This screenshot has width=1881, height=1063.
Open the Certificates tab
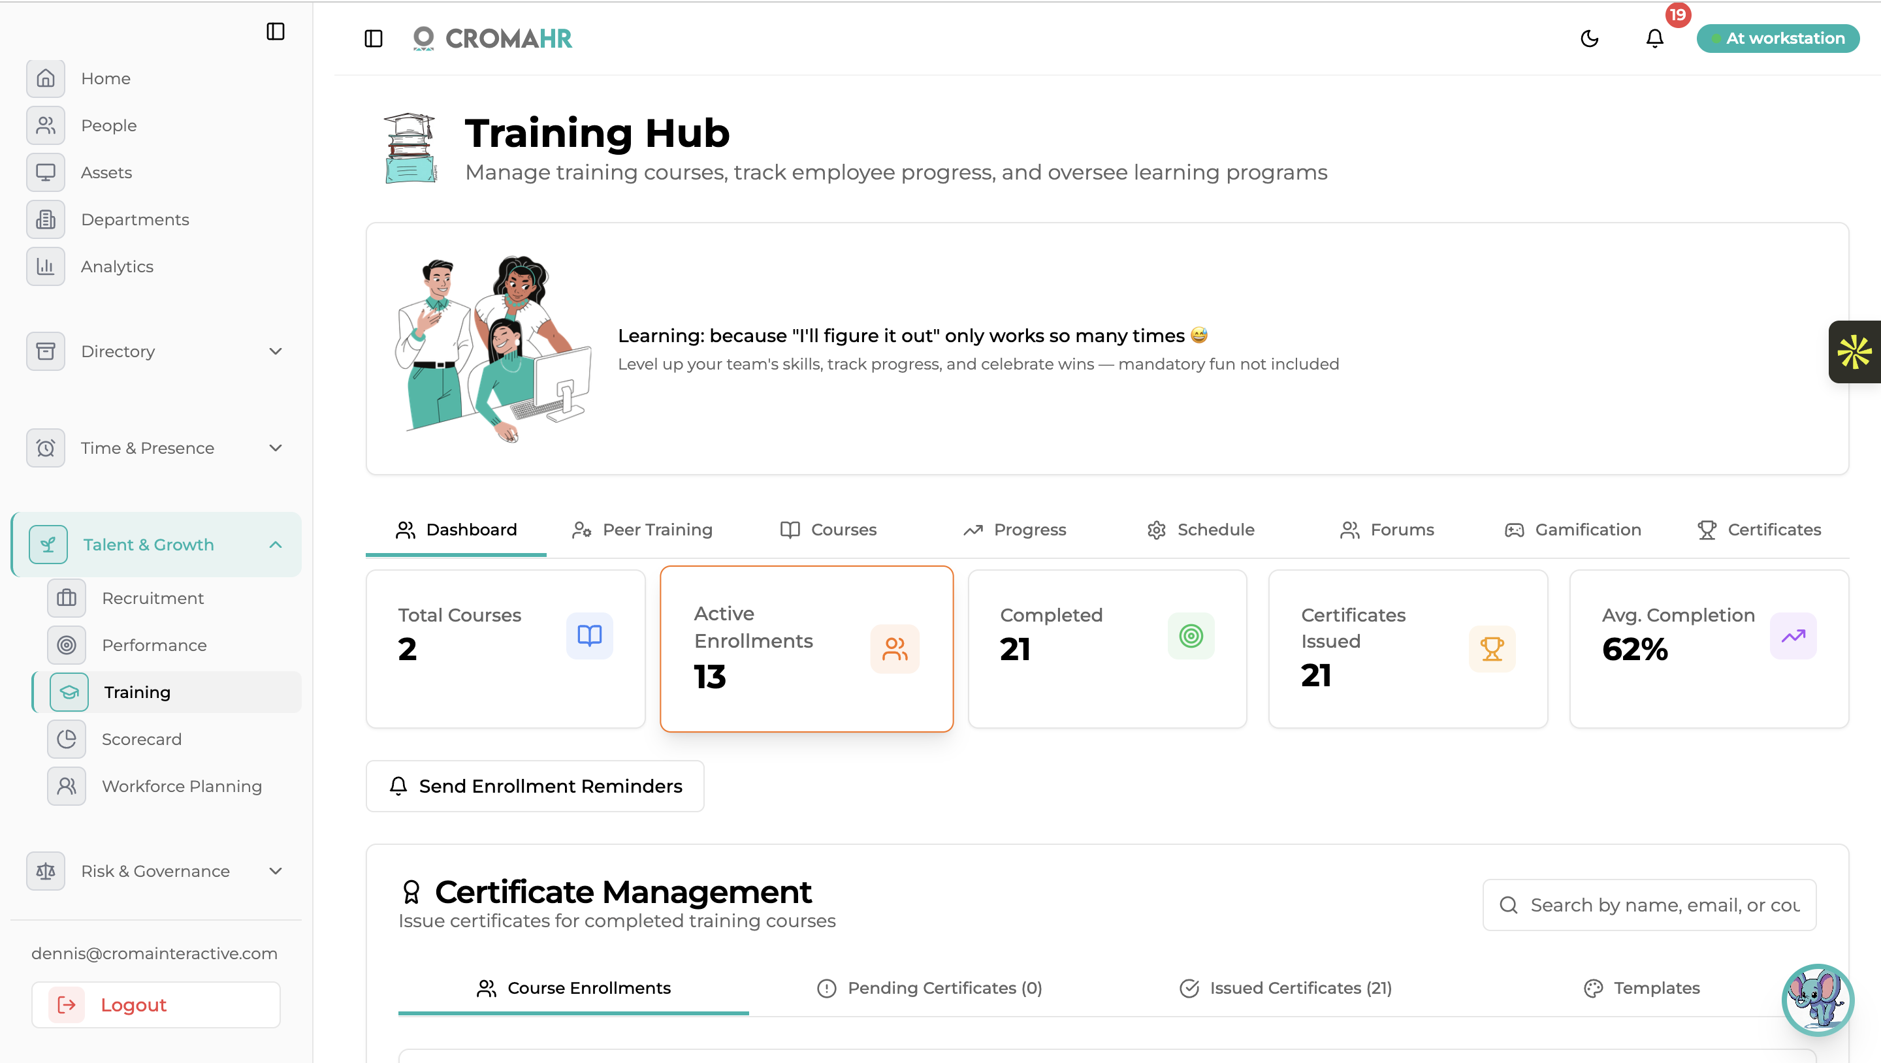pyautogui.click(x=1759, y=530)
